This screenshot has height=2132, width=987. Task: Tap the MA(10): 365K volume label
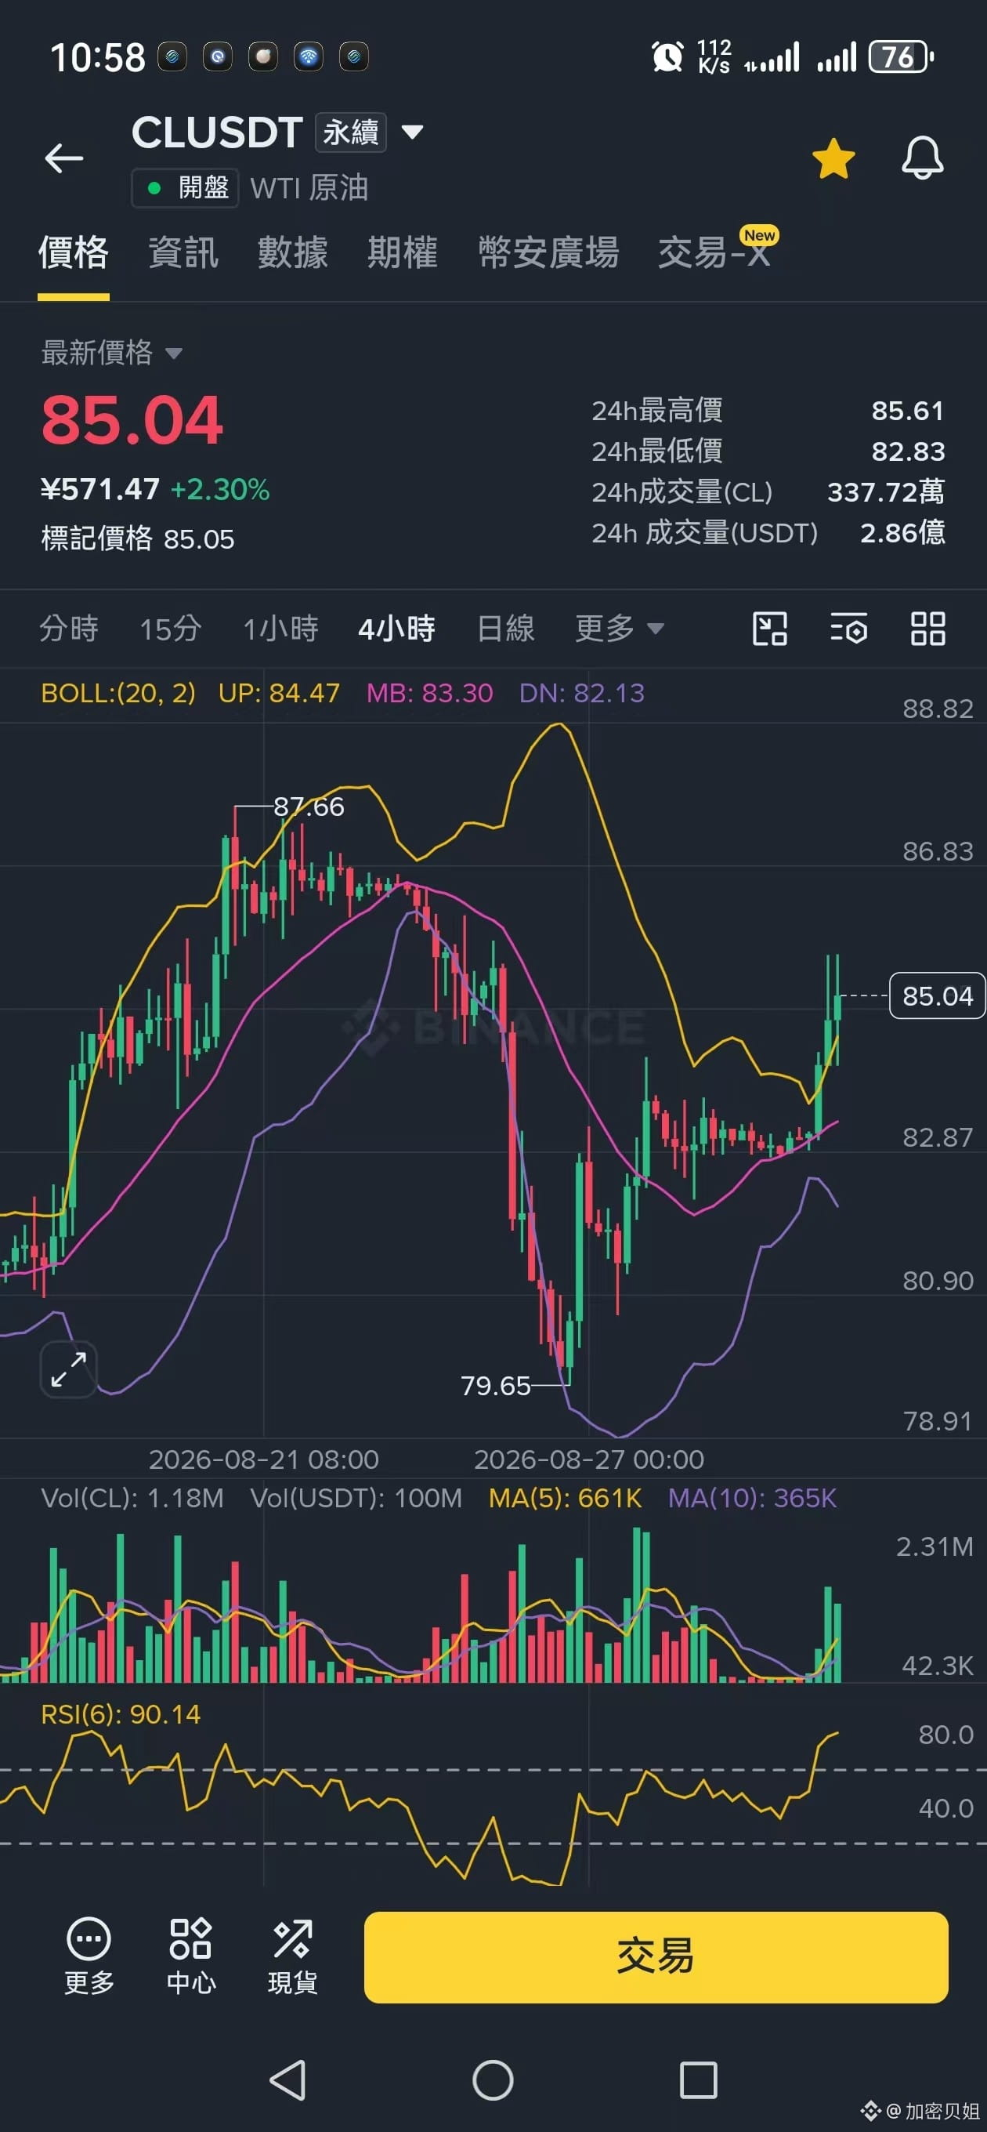tap(752, 1498)
